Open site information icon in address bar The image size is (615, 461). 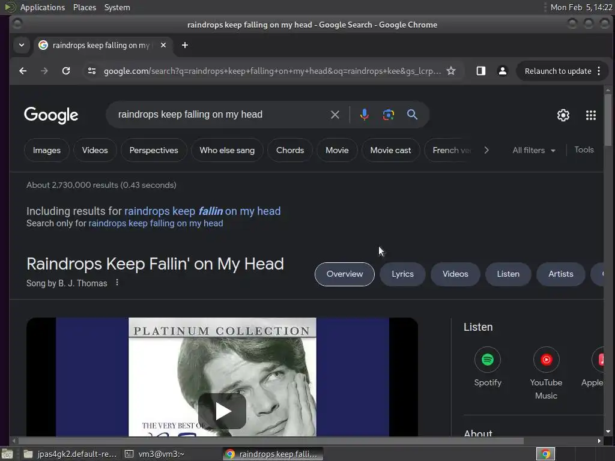(92, 71)
